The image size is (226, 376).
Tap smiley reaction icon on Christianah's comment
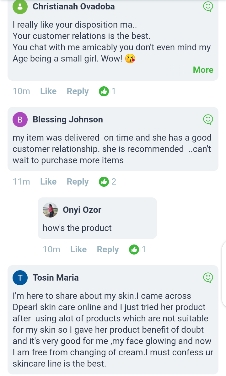coord(208,7)
